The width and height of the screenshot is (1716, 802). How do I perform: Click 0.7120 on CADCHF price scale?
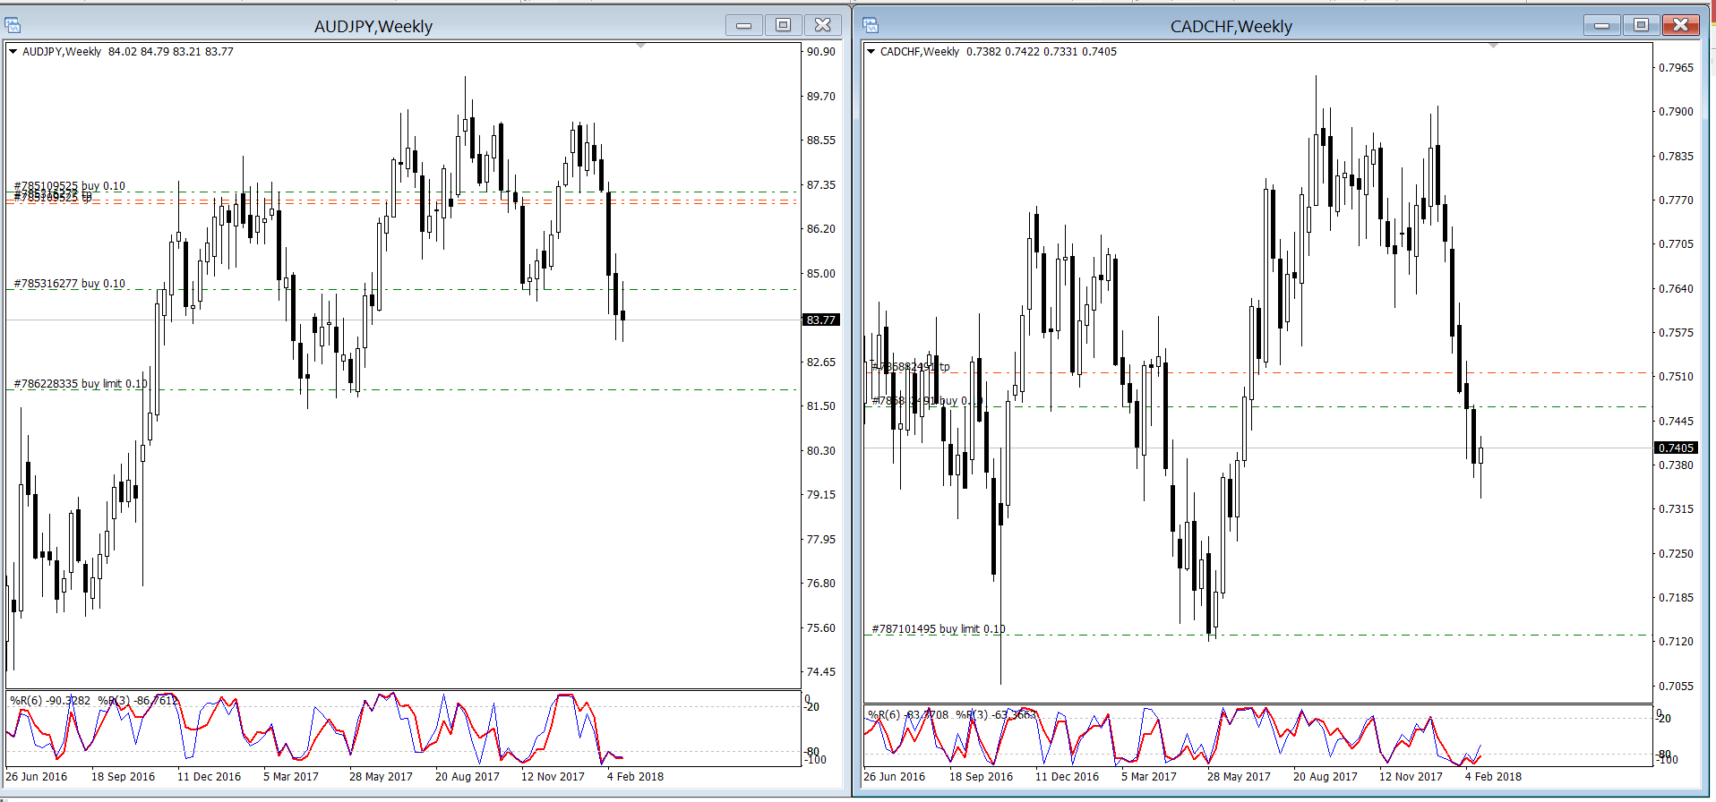coord(1677,642)
